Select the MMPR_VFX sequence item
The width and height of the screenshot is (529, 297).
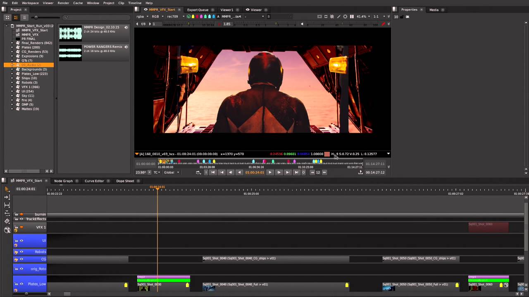(x=30, y=35)
